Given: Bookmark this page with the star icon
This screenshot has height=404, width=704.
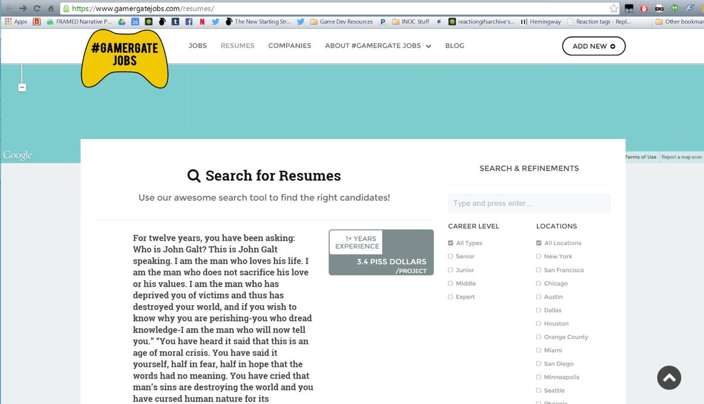Looking at the screenshot, I should [613, 9].
